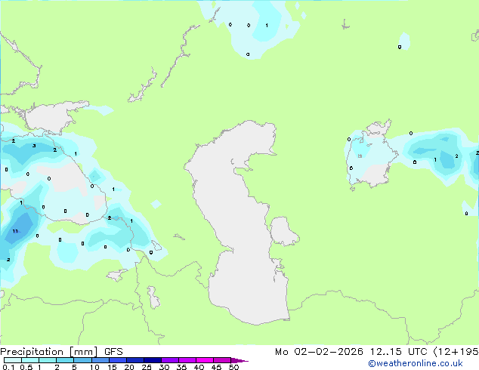Click the 10 to 15 mm legend swatch
Image resolution: width=479 pixels, height=370 pixels.
pos(100,360)
